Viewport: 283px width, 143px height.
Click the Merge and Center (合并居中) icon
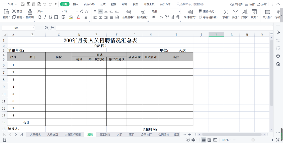click(128, 12)
